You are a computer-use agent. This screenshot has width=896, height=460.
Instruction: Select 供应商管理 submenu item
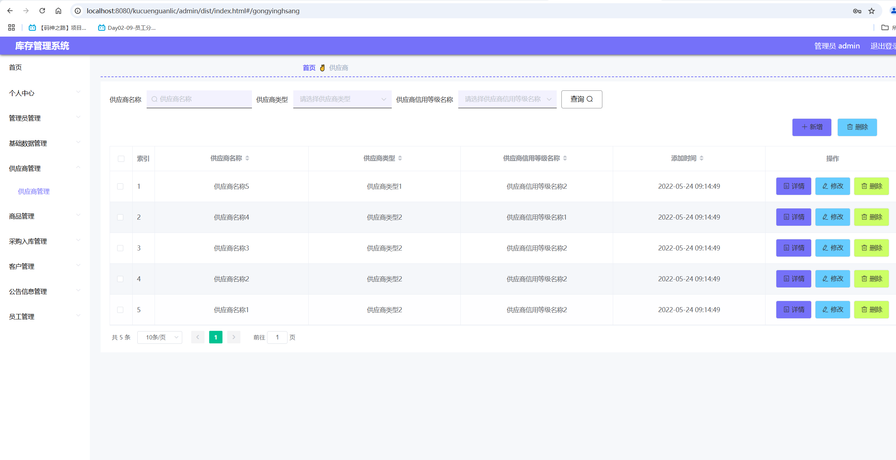pyautogui.click(x=34, y=192)
